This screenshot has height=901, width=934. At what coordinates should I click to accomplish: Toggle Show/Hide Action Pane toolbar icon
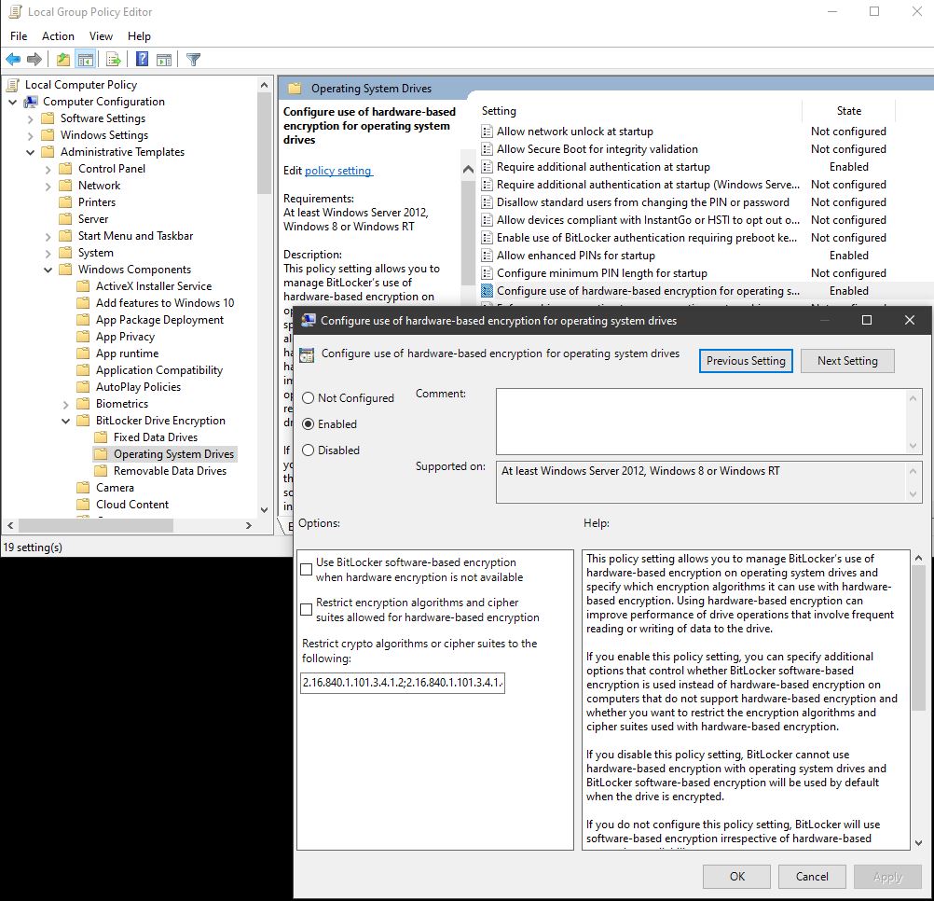(x=164, y=59)
